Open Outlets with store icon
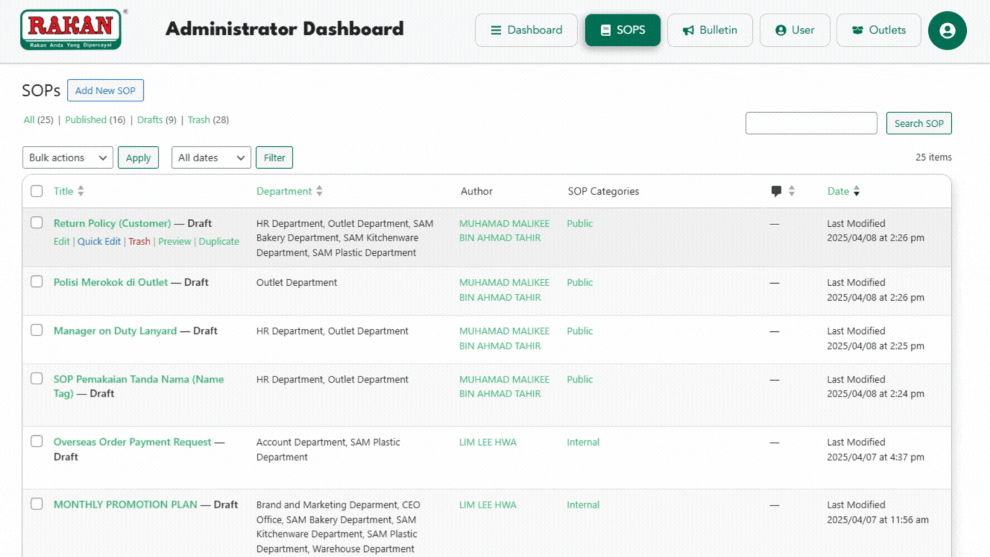Screen dimensions: 990x557 tap(878, 30)
